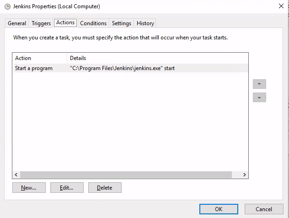Click the right scroll arrow of list

(244, 174)
